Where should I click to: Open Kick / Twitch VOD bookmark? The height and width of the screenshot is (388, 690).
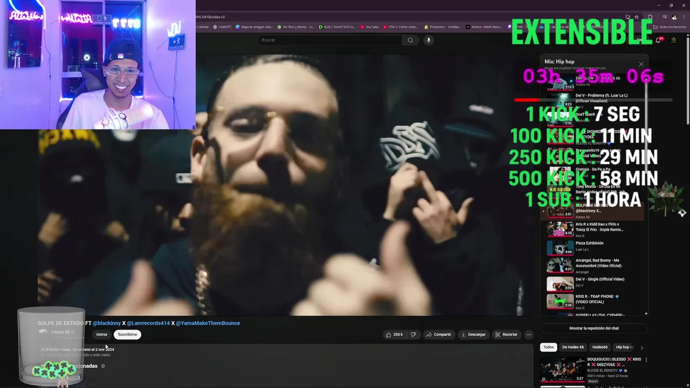[x=338, y=26]
